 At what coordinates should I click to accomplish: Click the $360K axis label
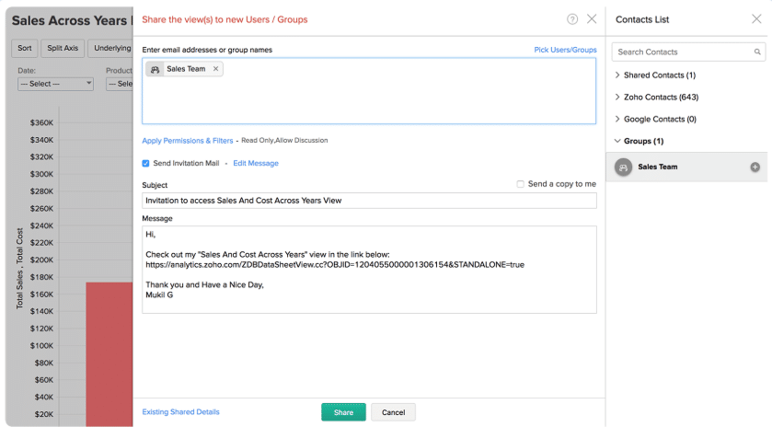click(x=41, y=122)
